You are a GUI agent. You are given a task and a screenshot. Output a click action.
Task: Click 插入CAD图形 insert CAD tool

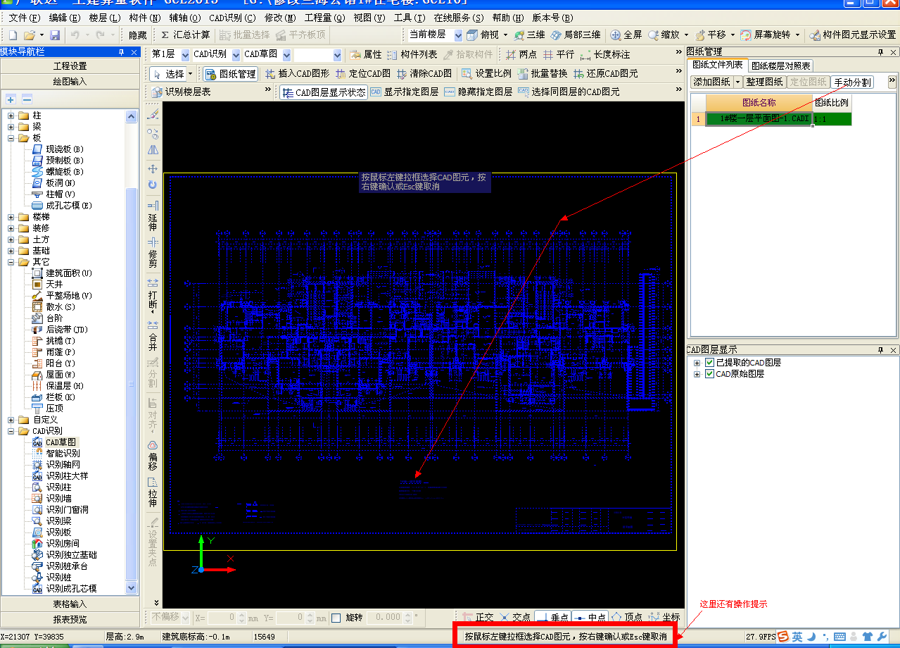point(297,73)
